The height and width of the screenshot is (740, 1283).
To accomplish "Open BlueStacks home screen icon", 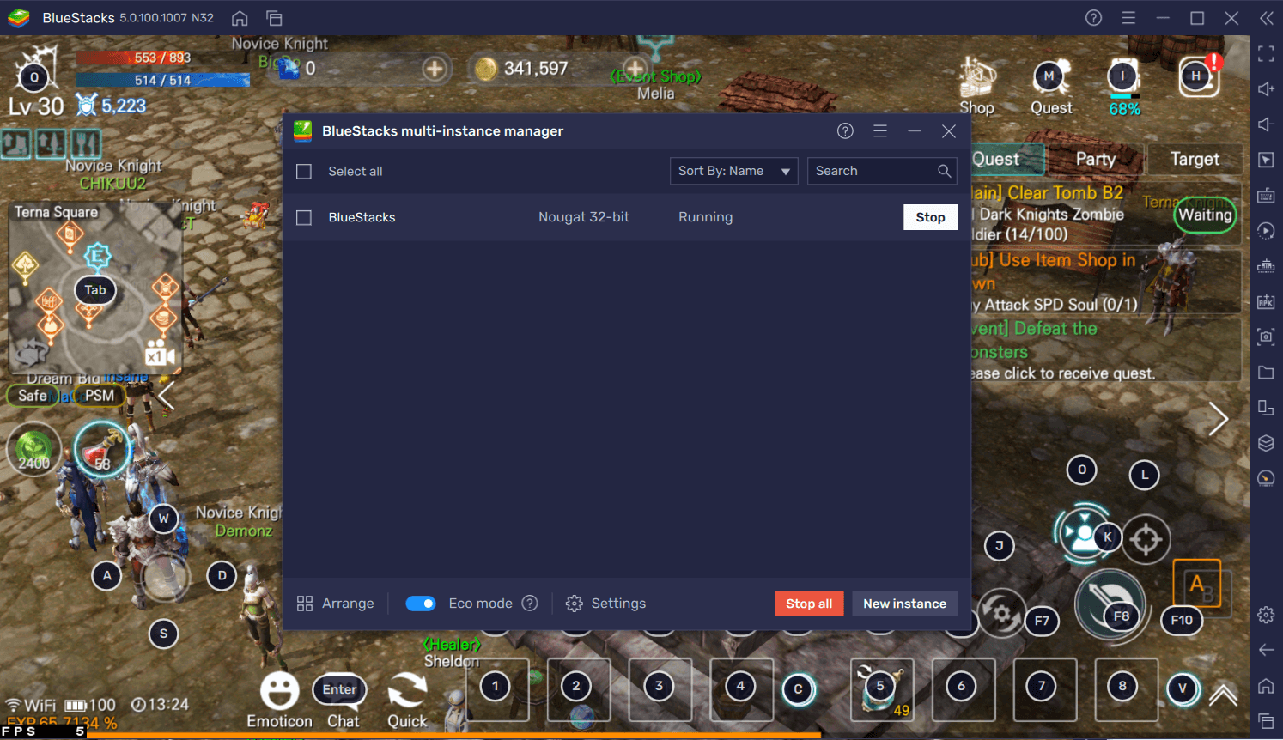I will [240, 18].
